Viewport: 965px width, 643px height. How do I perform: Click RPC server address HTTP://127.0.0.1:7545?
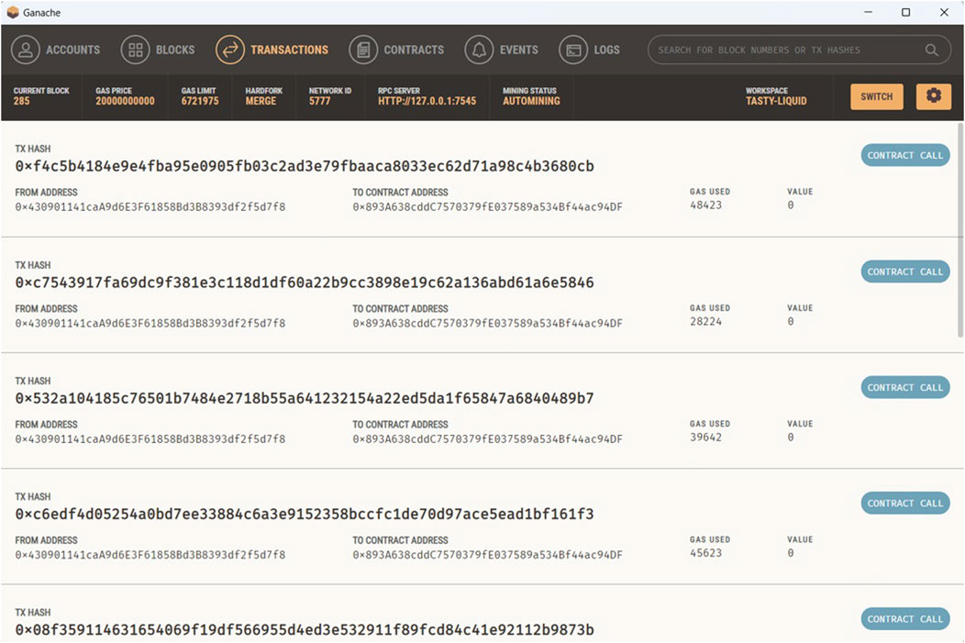(427, 101)
